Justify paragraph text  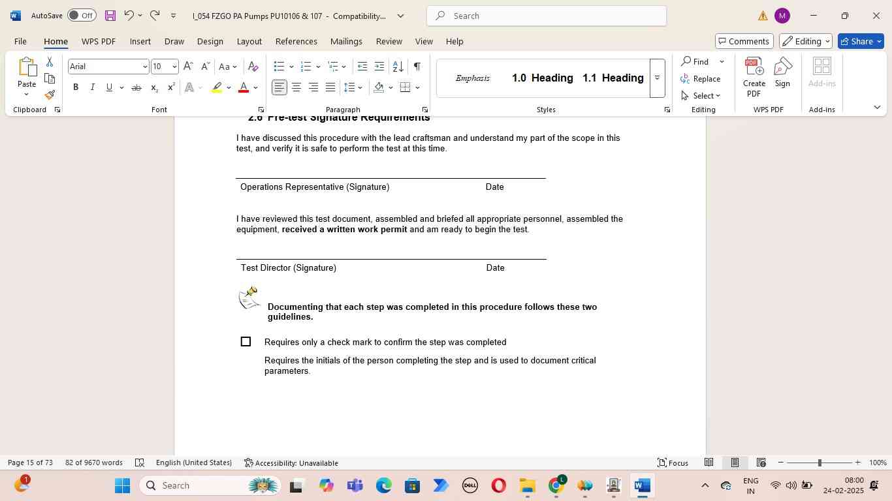[x=330, y=87]
